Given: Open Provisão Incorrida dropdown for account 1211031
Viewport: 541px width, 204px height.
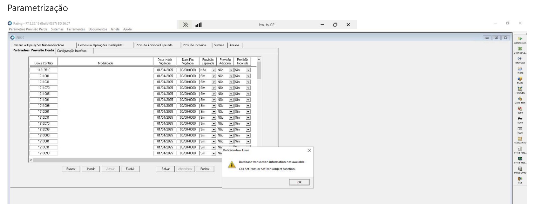Looking at the screenshot, I should point(248,82).
